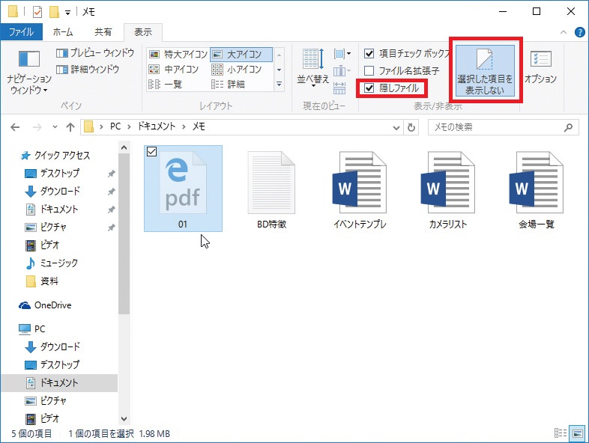Expand the layout gallery more arrow
This screenshot has height=443, width=589.
click(279, 85)
